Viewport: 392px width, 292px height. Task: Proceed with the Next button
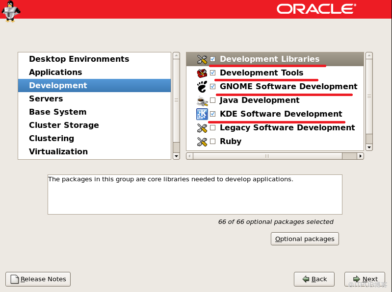[365, 279]
